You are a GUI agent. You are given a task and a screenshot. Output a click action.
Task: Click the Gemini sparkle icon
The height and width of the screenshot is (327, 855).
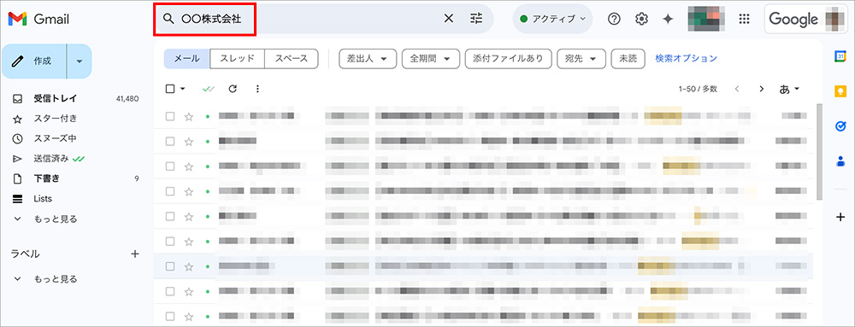pos(668,19)
